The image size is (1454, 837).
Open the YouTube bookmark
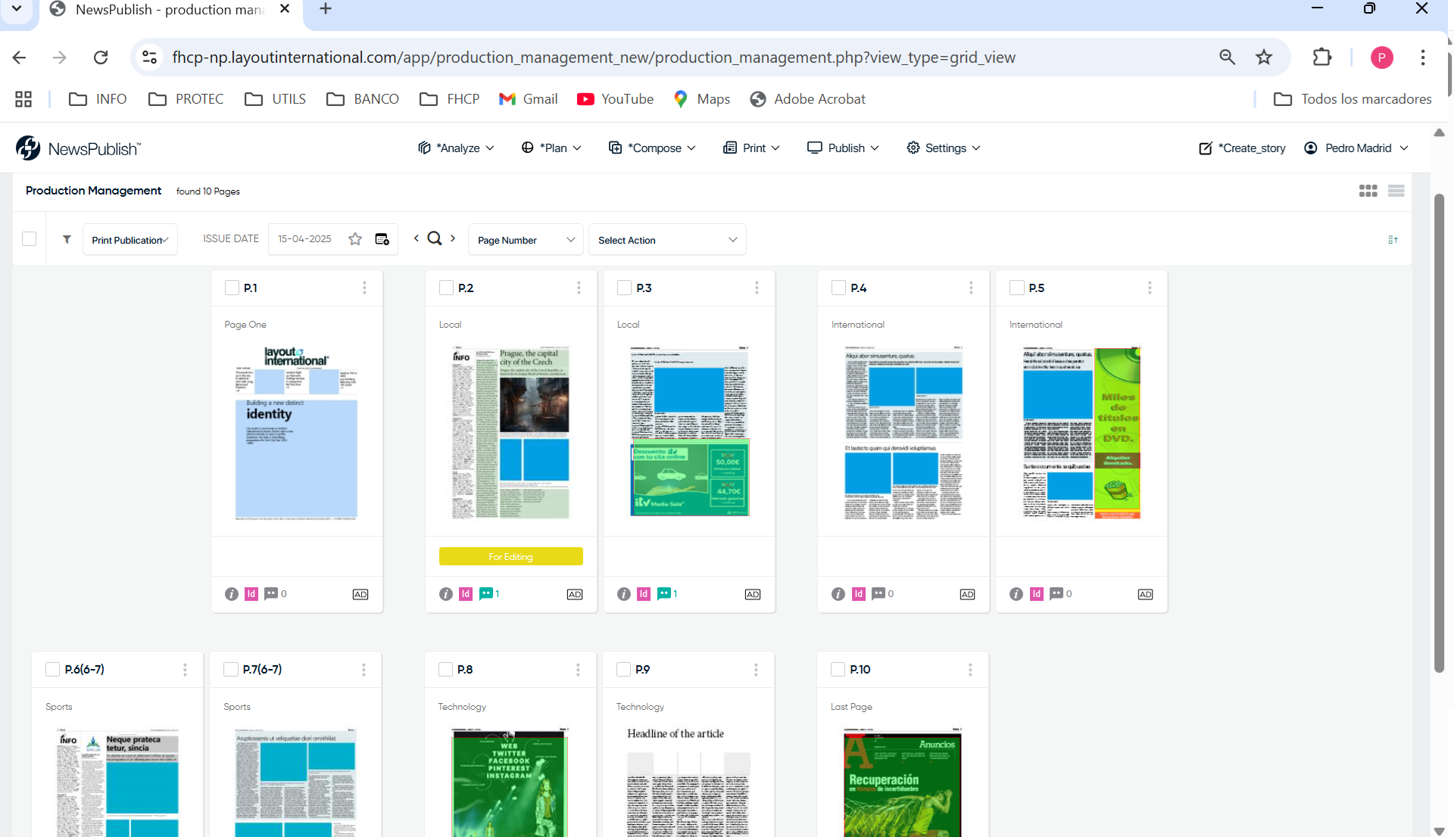[615, 99]
